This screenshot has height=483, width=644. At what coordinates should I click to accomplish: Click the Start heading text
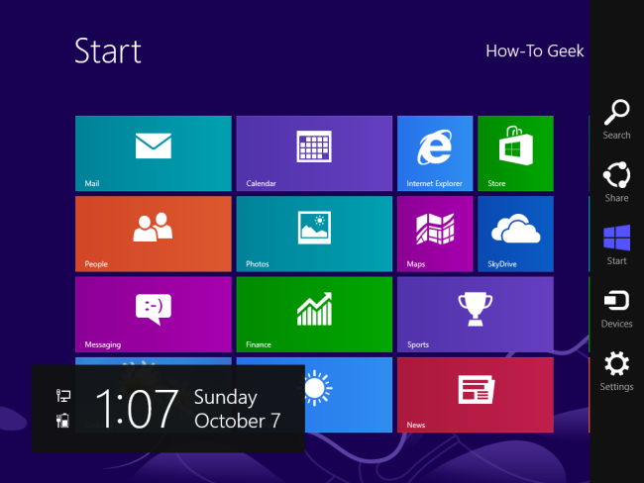click(108, 50)
